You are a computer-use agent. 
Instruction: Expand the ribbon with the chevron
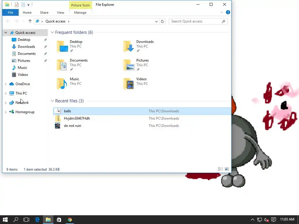222,12
